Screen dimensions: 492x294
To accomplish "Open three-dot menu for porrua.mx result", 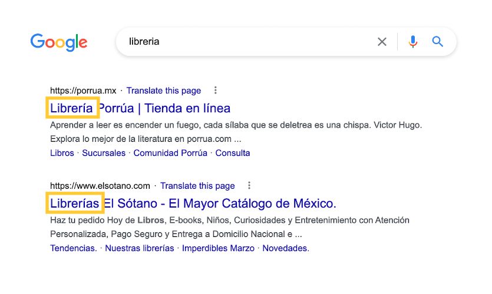I will (215, 91).
